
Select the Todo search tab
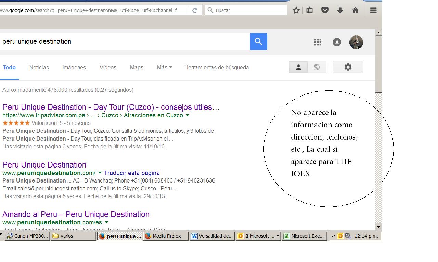[9, 68]
